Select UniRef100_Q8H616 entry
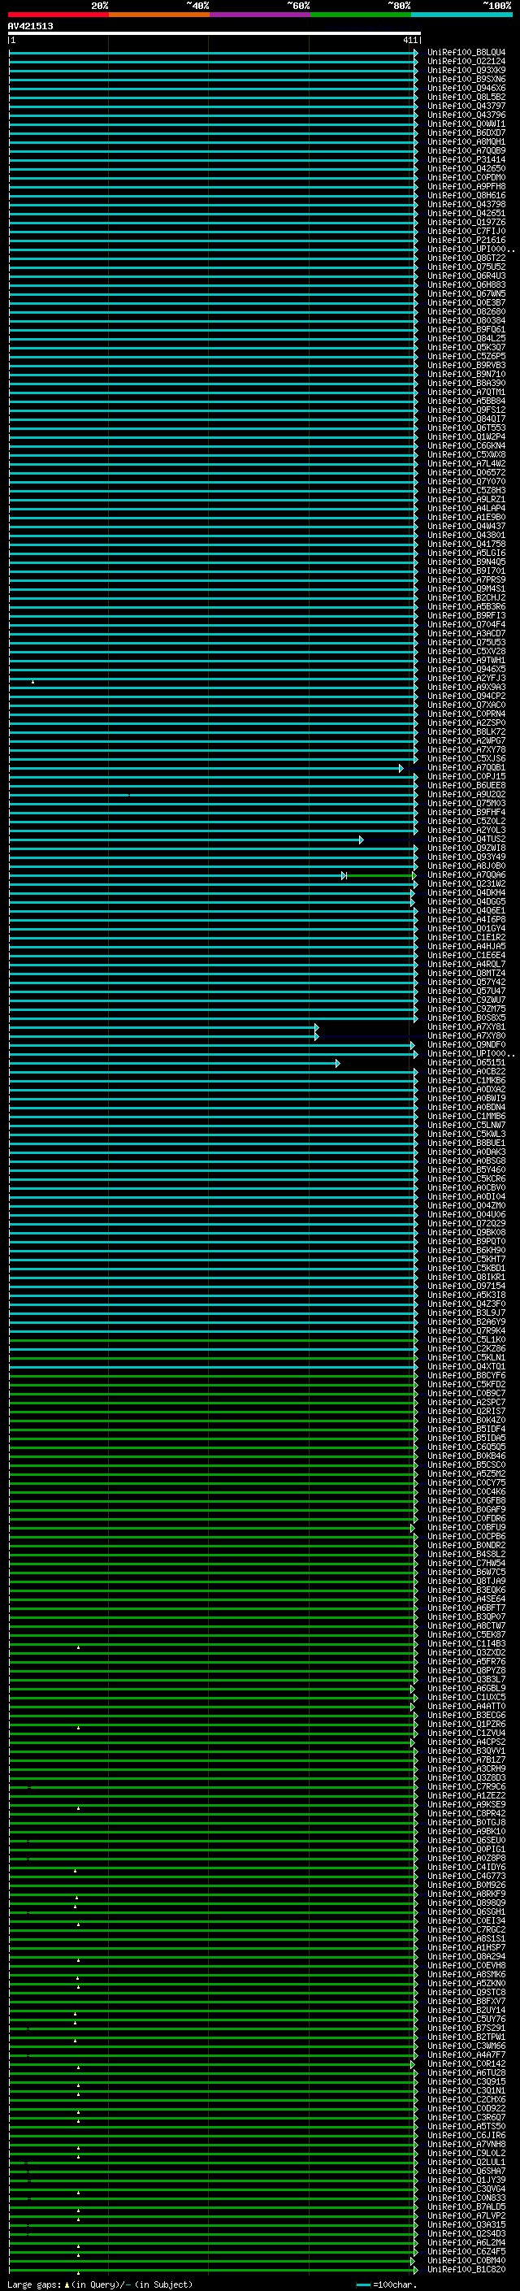The image size is (520, 2291). (x=466, y=195)
